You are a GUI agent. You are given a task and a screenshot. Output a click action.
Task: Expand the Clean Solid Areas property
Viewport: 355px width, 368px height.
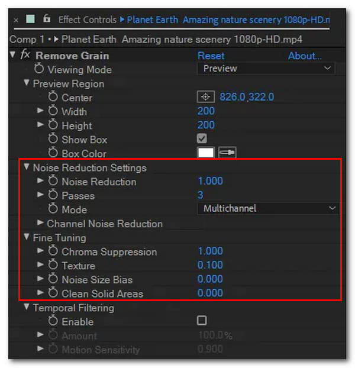40,292
